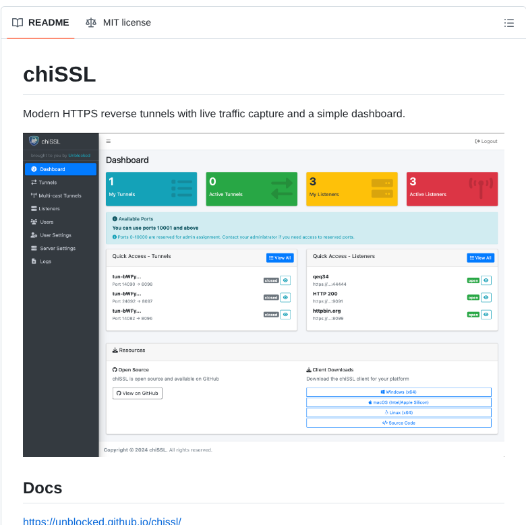This screenshot has width=526, height=525.
Task: View the HTTP 200 listener via eye icon
Action: (x=486, y=297)
